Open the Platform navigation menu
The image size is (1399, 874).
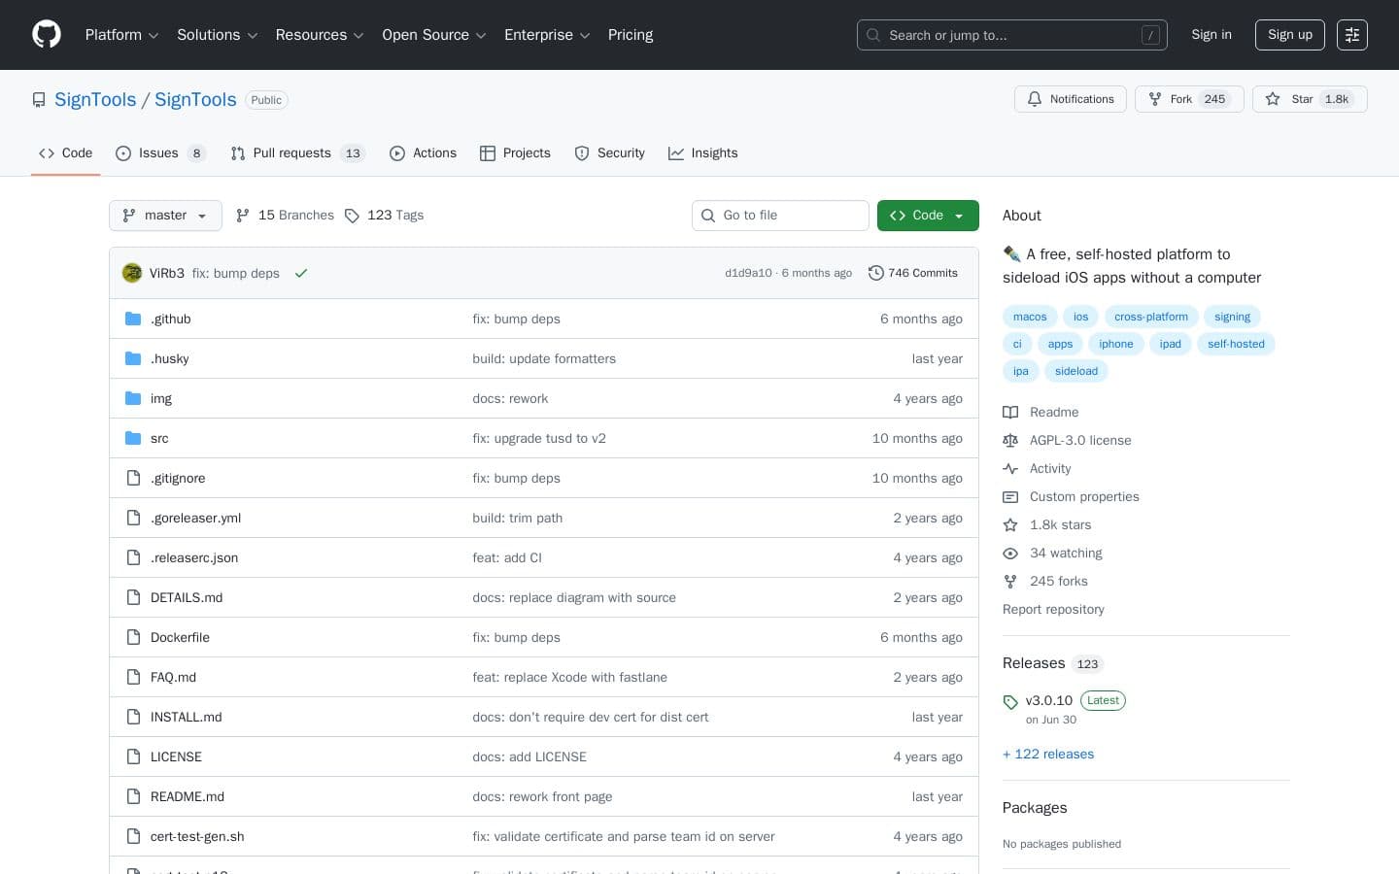coord(121,35)
